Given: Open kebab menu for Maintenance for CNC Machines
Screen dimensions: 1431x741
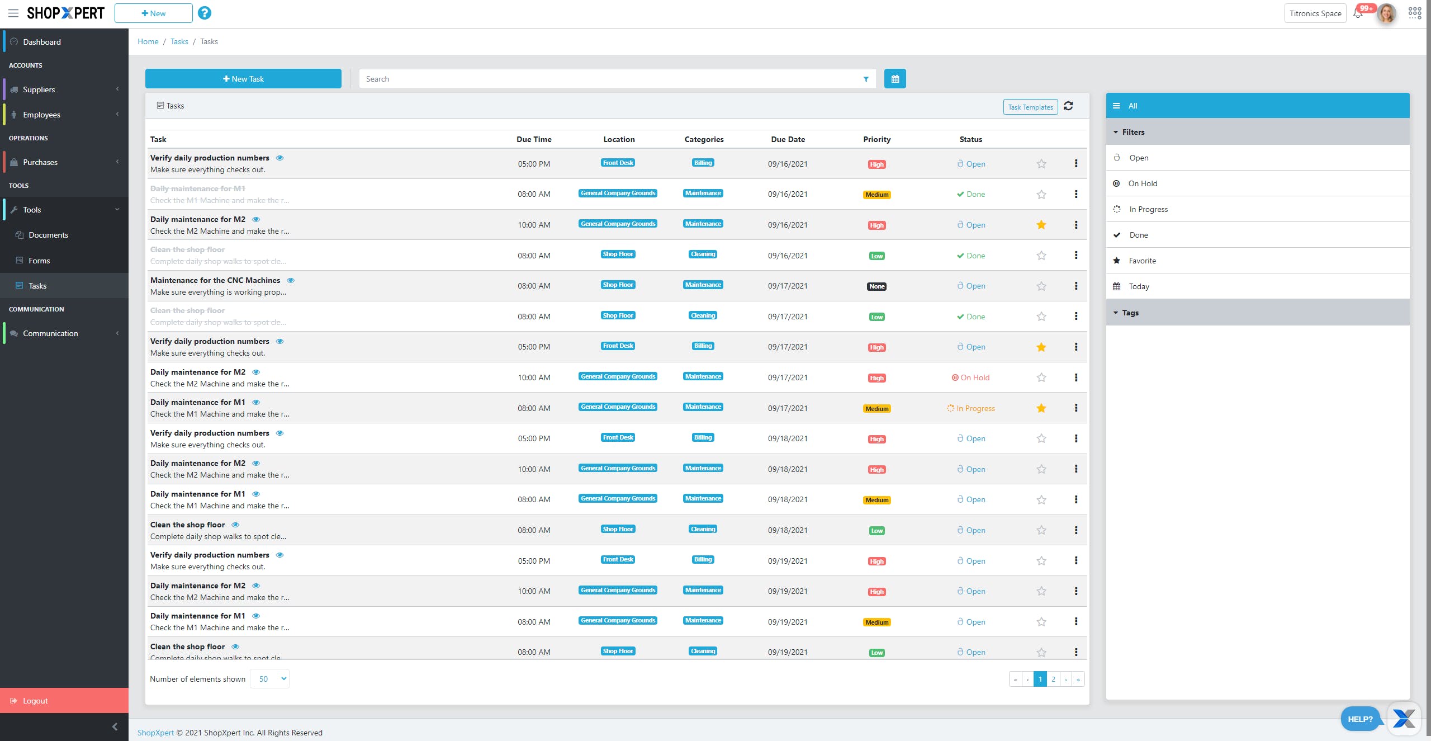Looking at the screenshot, I should coord(1075,286).
